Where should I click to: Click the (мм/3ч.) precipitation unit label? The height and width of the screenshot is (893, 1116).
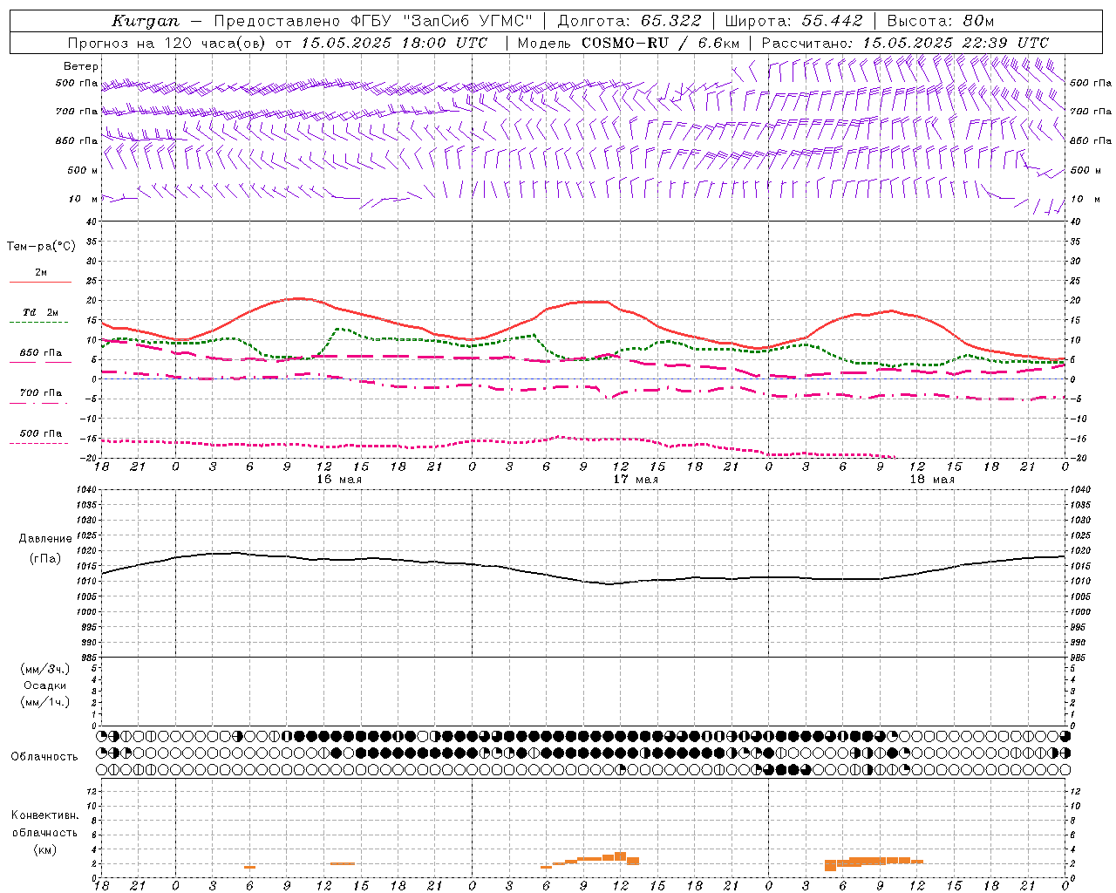(45, 669)
